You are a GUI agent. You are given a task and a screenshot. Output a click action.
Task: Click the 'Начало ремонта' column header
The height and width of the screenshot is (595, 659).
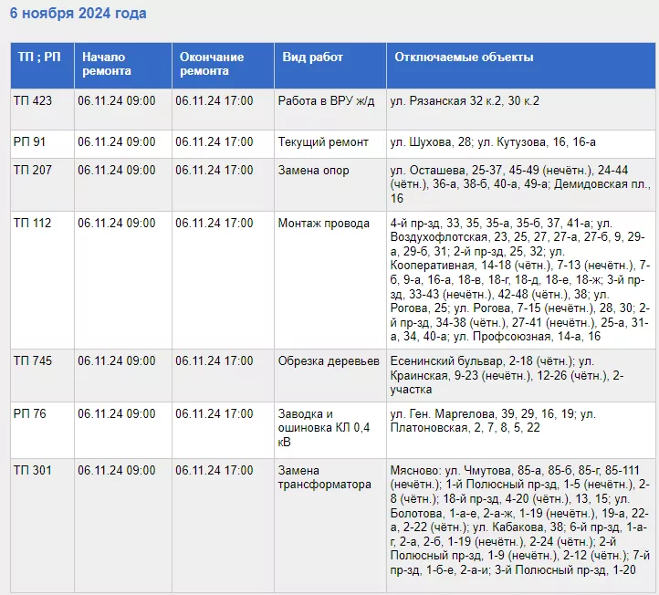(123, 66)
